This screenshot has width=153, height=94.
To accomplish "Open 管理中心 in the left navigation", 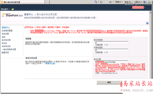I will pos(6,27).
